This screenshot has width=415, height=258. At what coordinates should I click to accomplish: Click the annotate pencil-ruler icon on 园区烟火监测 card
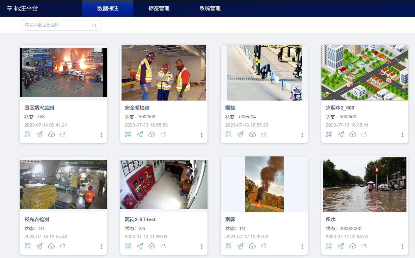(x=28, y=134)
